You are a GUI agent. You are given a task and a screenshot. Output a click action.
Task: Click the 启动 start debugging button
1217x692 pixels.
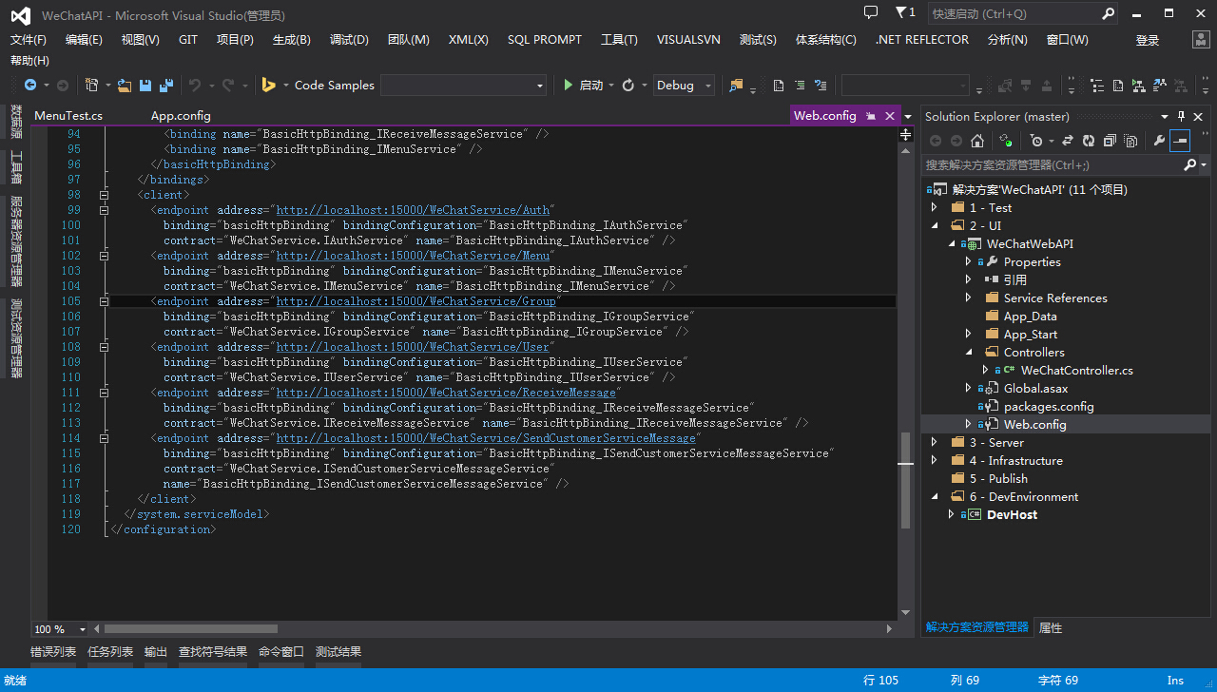pyautogui.click(x=583, y=86)
